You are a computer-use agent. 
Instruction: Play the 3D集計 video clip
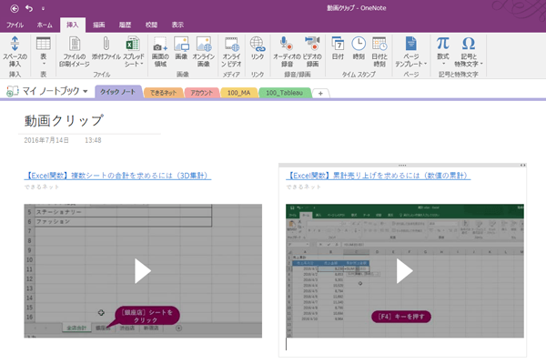tap(143, 270)
